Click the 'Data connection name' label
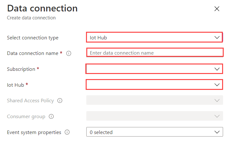Viewport: 231px width, 141px height. coord(32,53)
